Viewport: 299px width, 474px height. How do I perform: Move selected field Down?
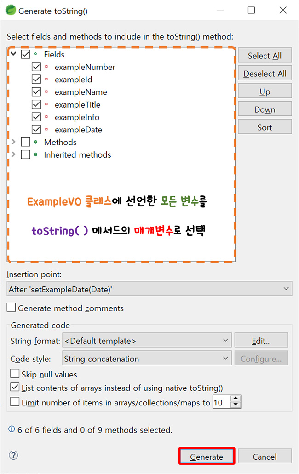pyautogui.click(x=265, y=109)
